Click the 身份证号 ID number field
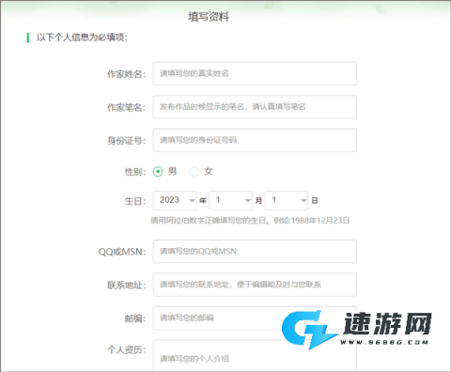Image resolution: width=451 pixels, height=372 pixels. tap(255, 140)
